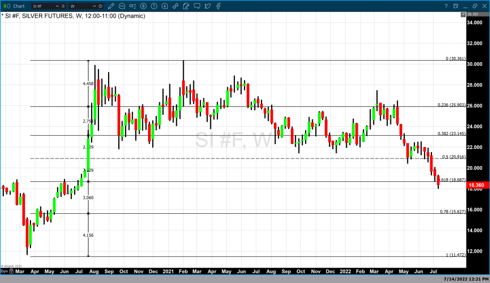Share chart via Twitter icon
The width and height of the screenshot is (490, 283).
(207, 6)
